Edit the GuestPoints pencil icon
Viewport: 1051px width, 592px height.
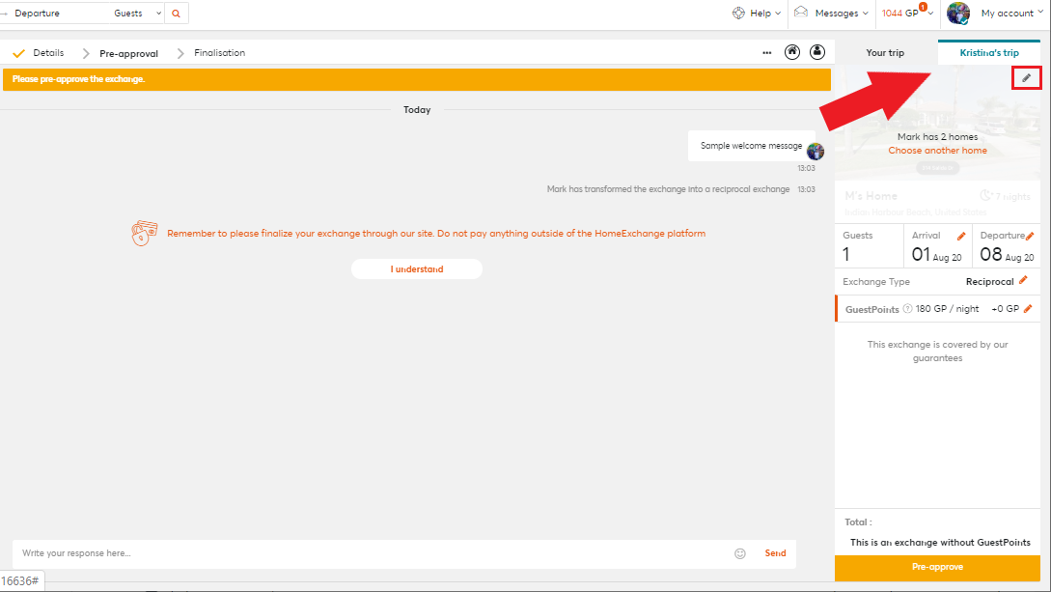[x=1028, y=308]
